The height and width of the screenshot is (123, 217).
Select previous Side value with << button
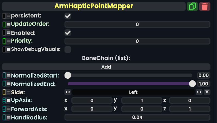coord(68,92)
